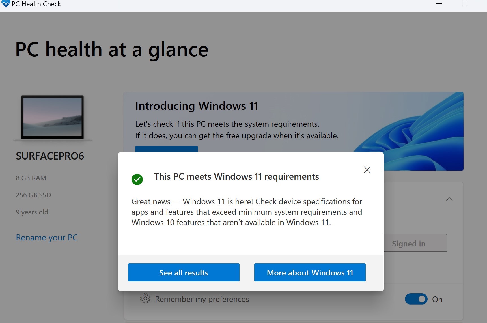Click the PC Health Check heart icon
The image size is (487, 323).
(x=6, y=4)
